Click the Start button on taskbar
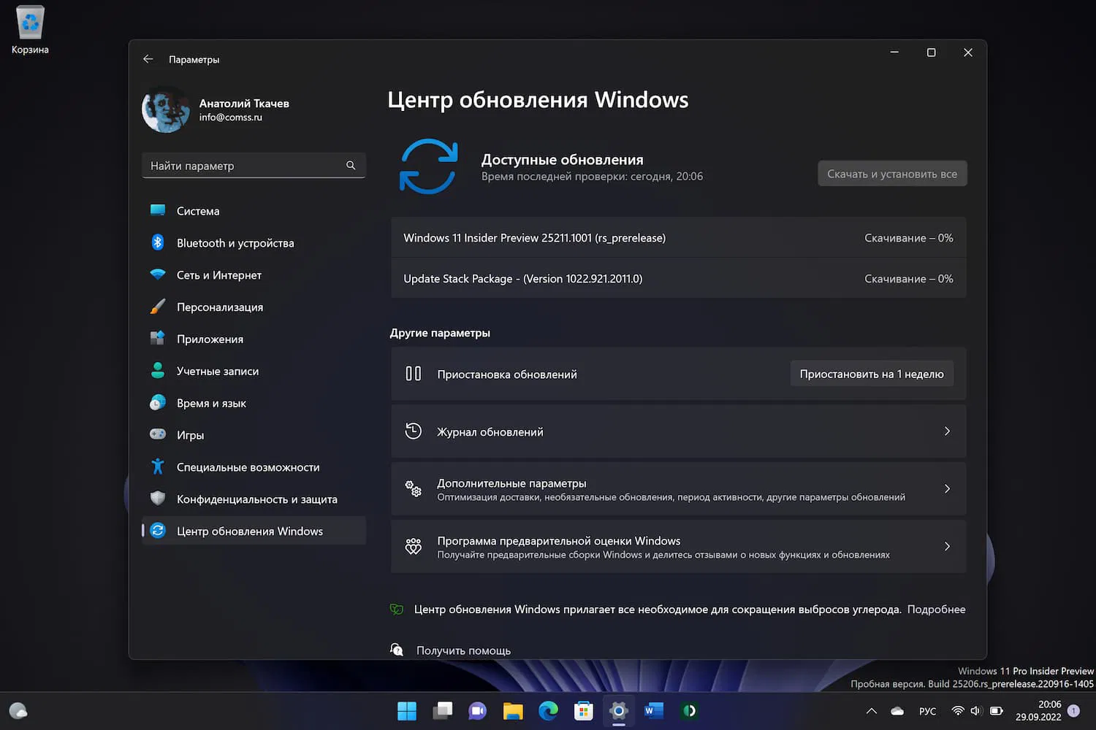Screen dimensions: 1096x730 (x=407, y=710)
